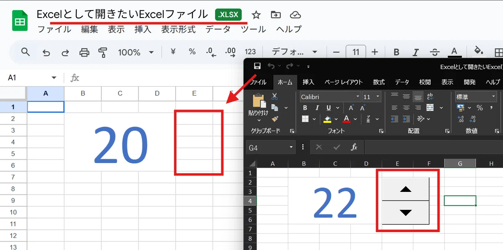Image resolution: width=503 pixels, height=250 pixels.
Task: Apply red font color in Excel
Action: [x=346, y=119]
